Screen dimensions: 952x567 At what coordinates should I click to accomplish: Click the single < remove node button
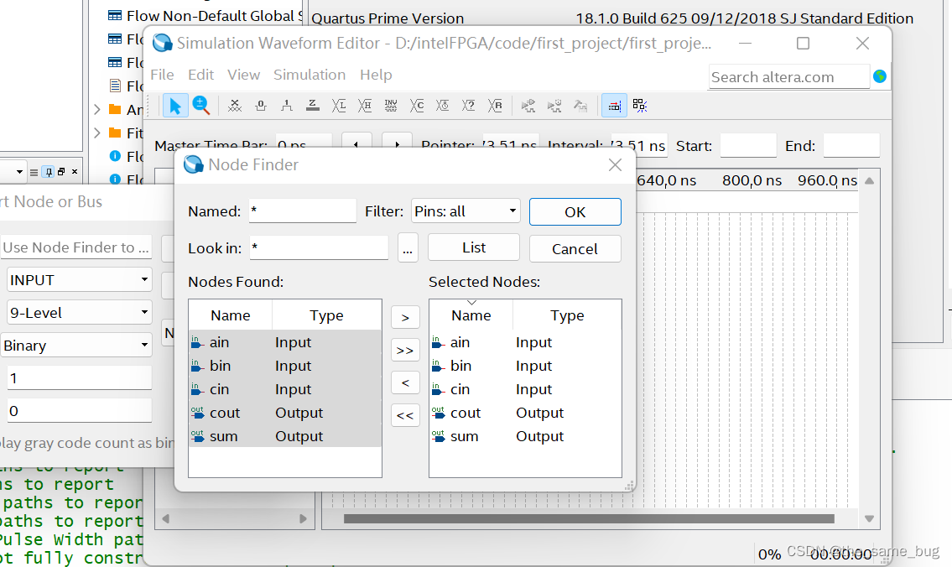[405, 382]
